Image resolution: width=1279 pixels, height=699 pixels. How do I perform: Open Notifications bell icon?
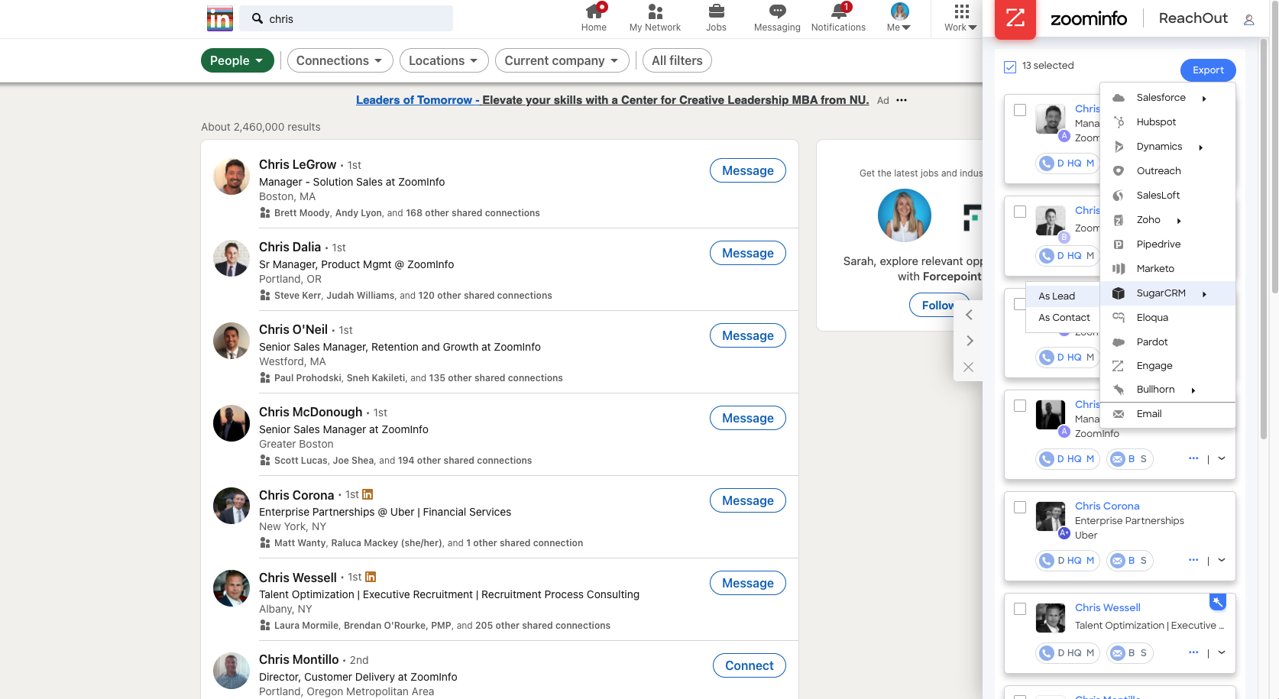(x=838, y=11)
